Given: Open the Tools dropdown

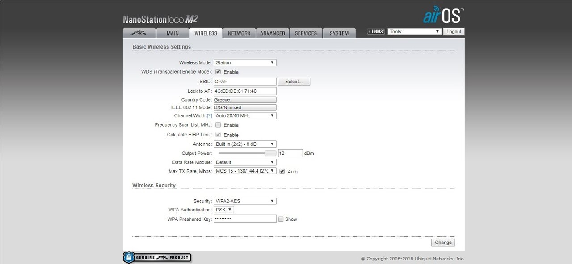Looking at the screenshot, I should click(415, 32).
